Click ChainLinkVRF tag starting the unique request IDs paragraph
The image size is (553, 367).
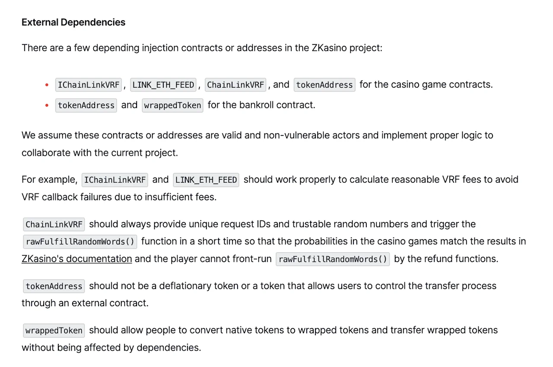(54, 225)
